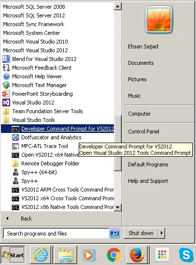Image resolution: width=196 pixels, height=265 pixels.
Task: Expand Microsoft System Center folder
Action: (31, 33)
